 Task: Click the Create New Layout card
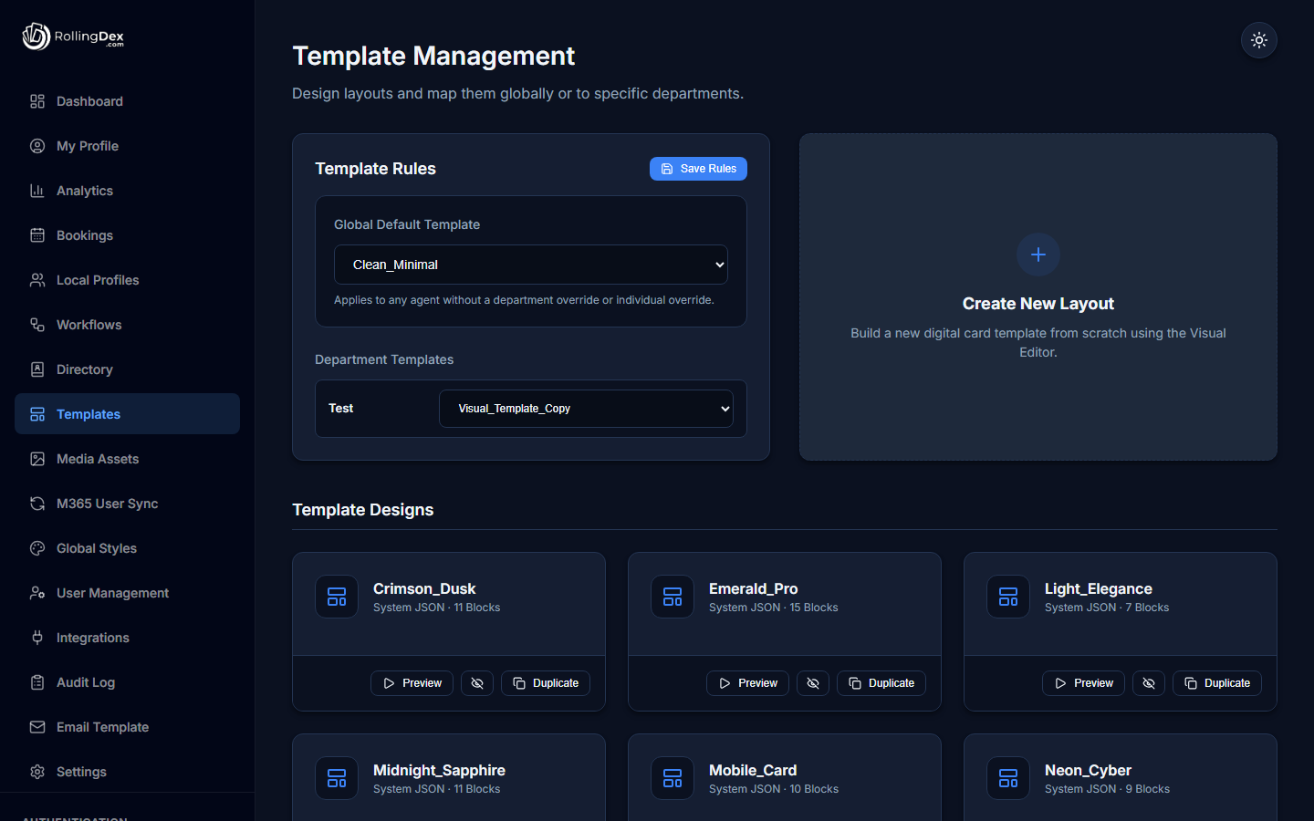click(1038, 297)
